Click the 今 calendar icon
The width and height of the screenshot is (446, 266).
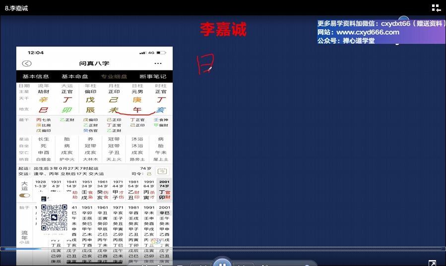(x=162, y=171)
